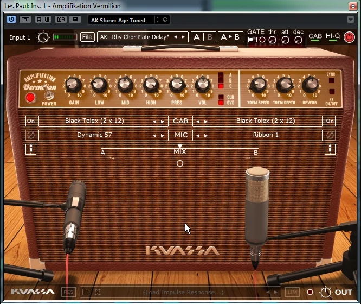Open the host preset name field AK Stoner Age Tuned
Viewport: 361px width, 304px height.
pos(121,20)
